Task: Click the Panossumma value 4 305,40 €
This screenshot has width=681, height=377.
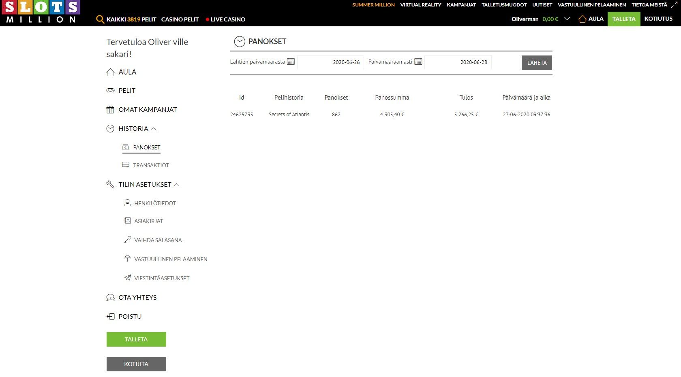Action: (x=392, y=115)
